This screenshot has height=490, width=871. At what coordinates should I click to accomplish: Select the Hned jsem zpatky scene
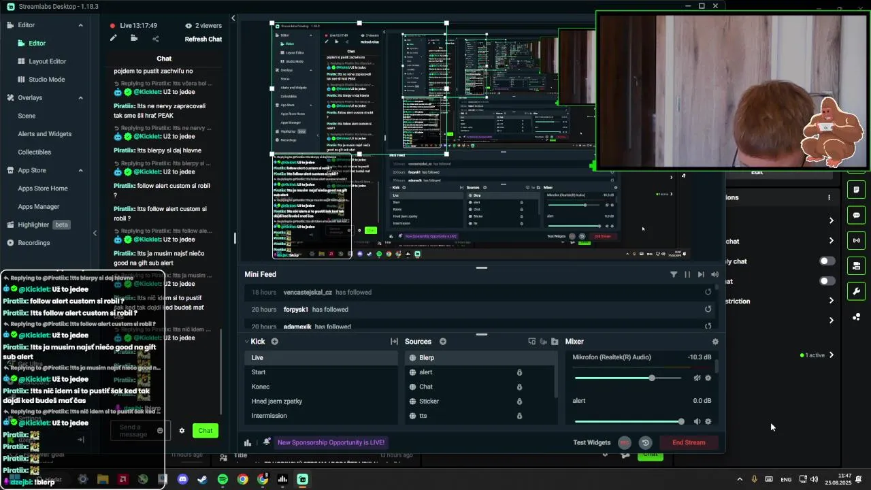click(x=321, y=401)
